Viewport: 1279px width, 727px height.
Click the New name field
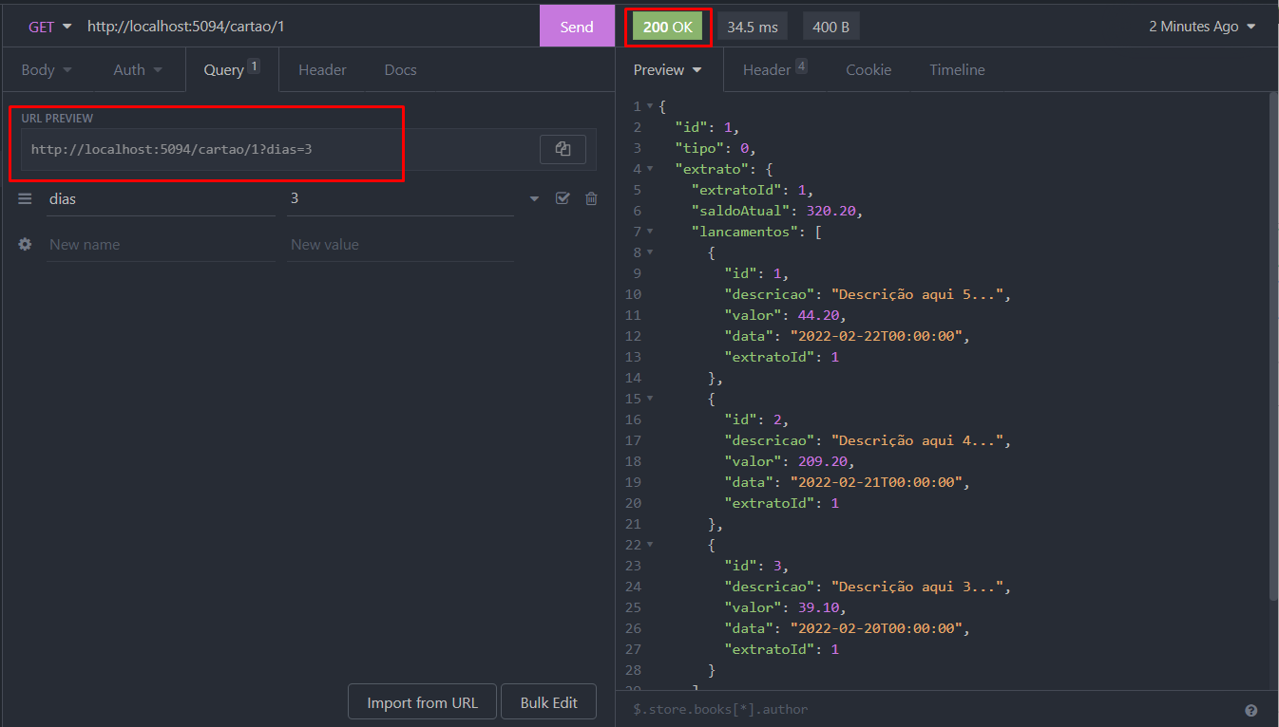[161, 245]
